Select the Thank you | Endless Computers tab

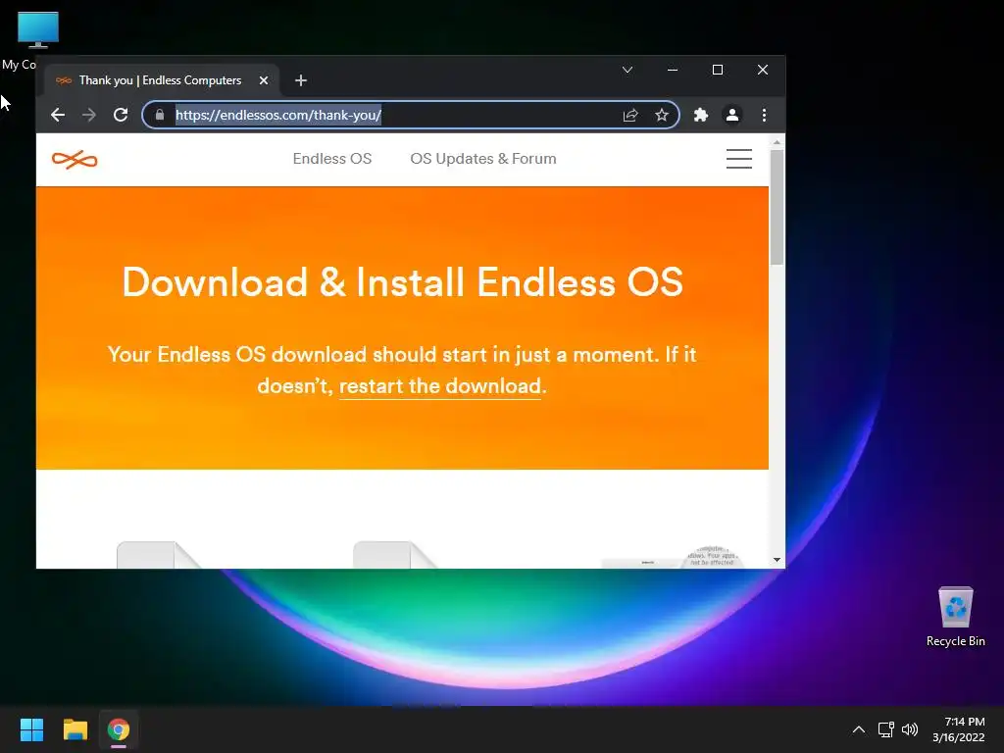pyautogui.click(x=160, y=80)
